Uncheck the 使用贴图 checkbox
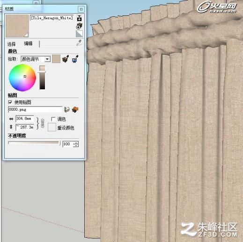The width and height of the screenshot is (243, 242). point(10,102)
